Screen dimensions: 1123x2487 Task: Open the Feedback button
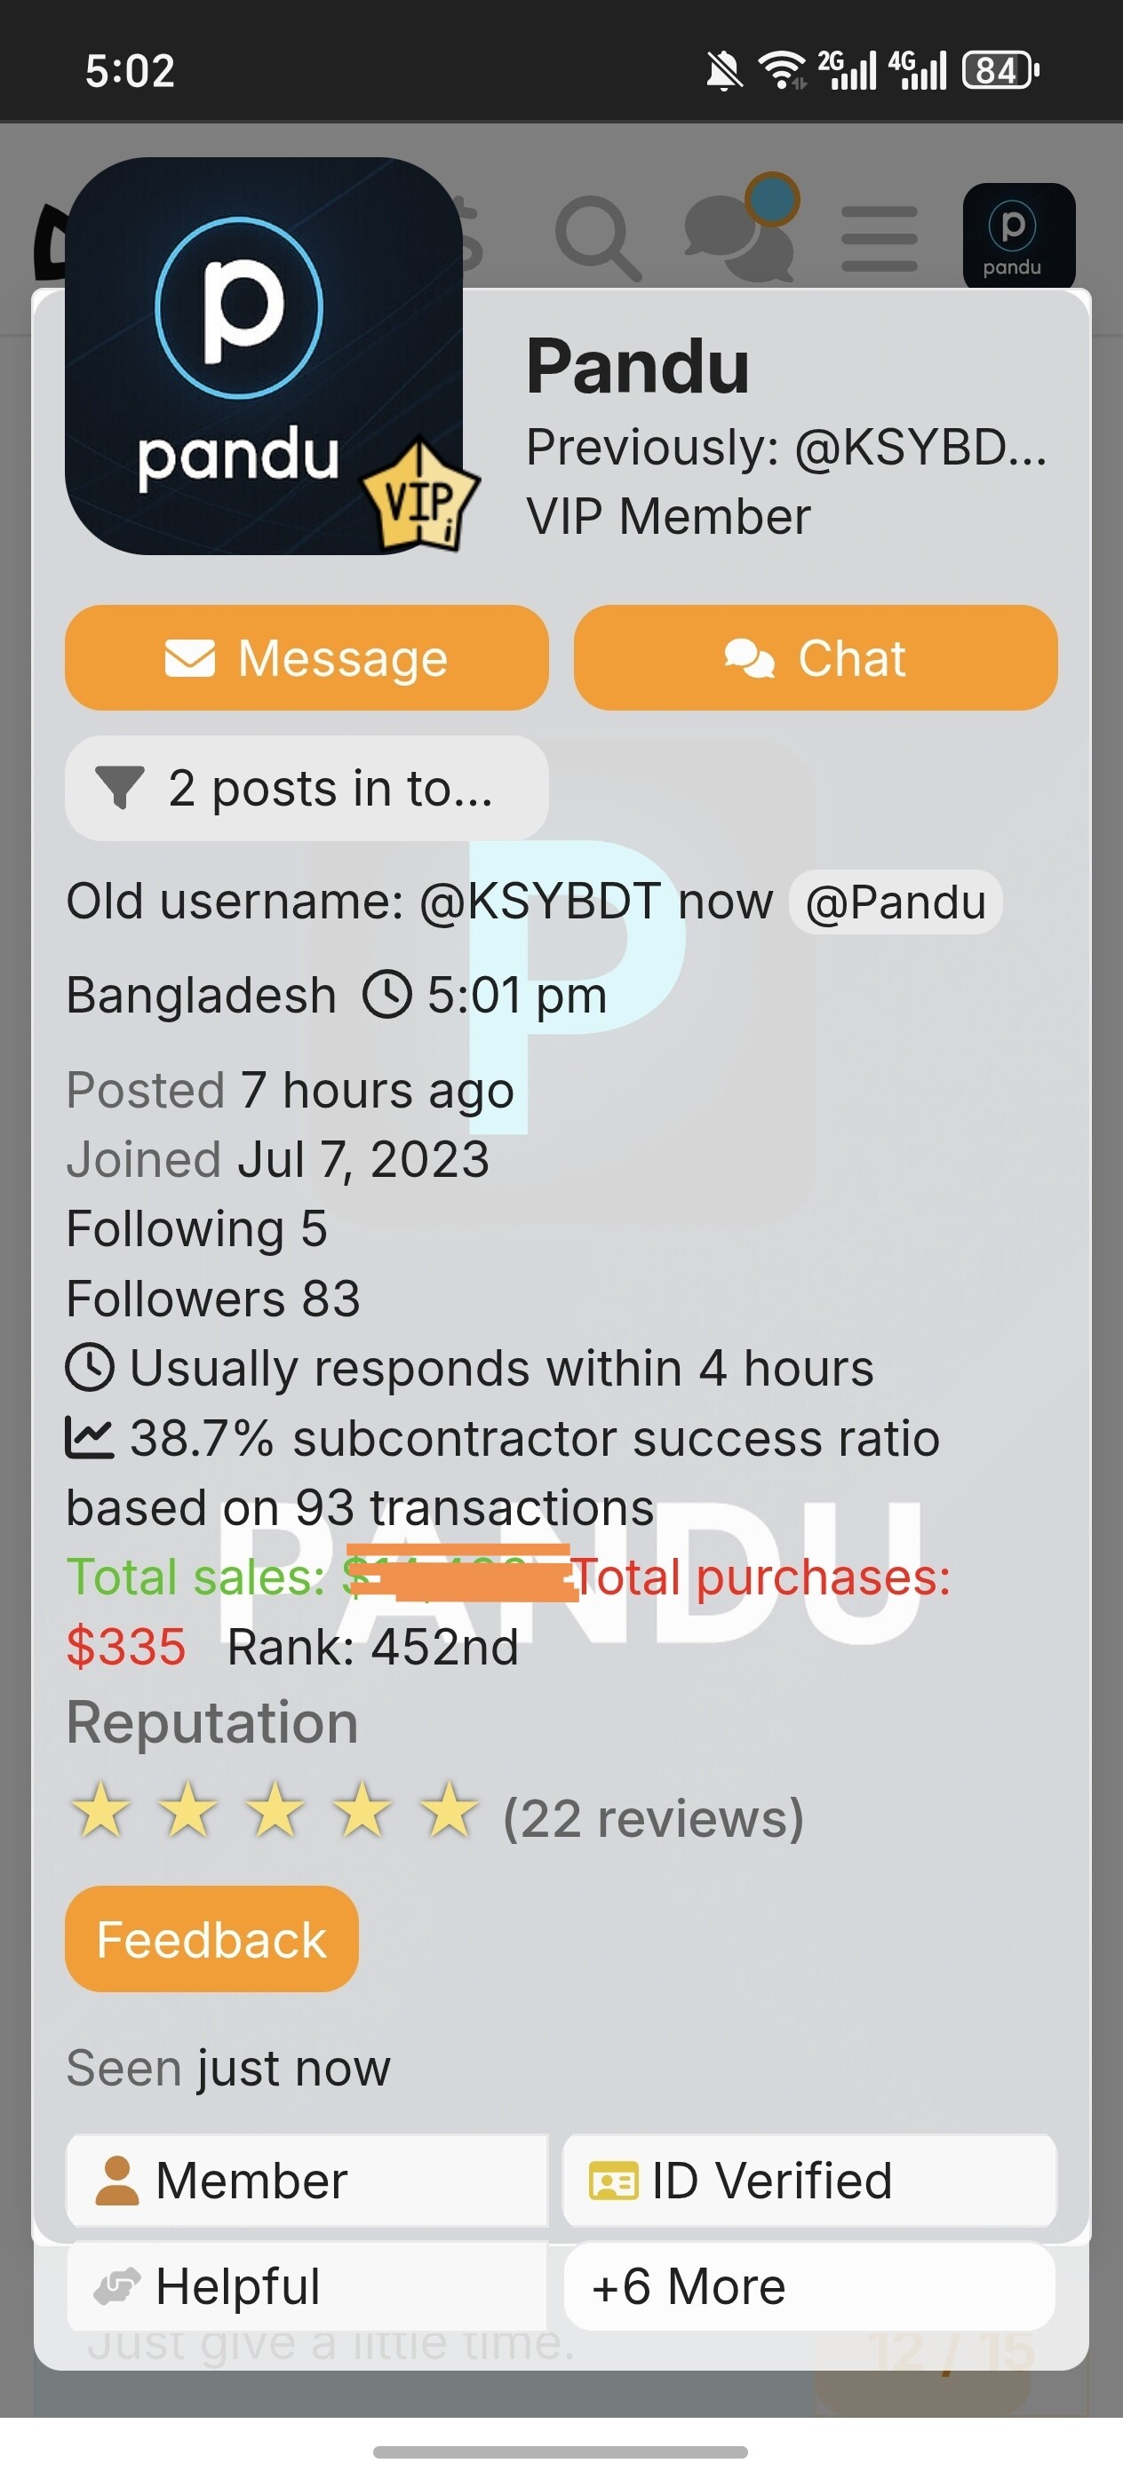[x=211, y=1940]
